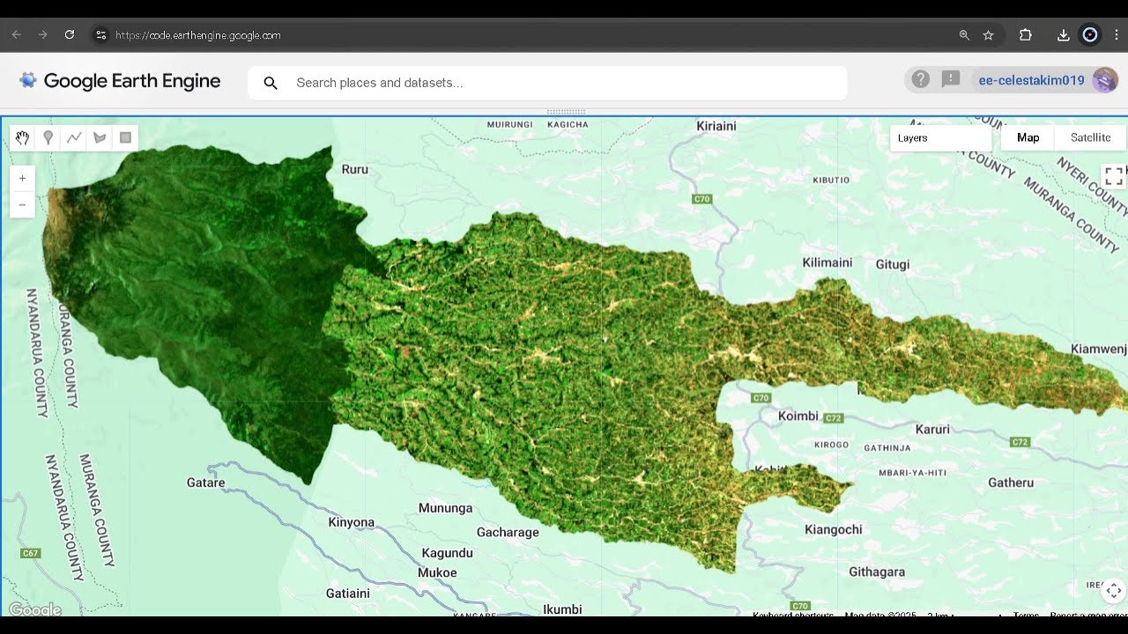Click the search magnifier icon
This screenshot has width=1128, height=634.
click(x=271, y=83)
